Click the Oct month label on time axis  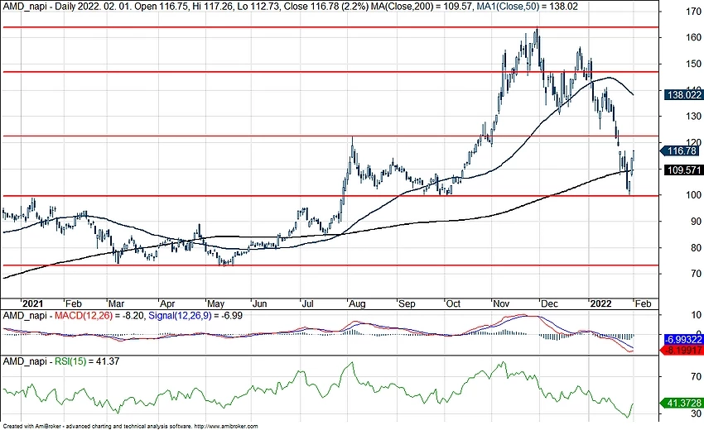(x=454, y=303)
